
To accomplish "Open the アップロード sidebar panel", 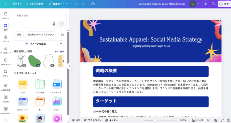I will click(x=5, y=50).
